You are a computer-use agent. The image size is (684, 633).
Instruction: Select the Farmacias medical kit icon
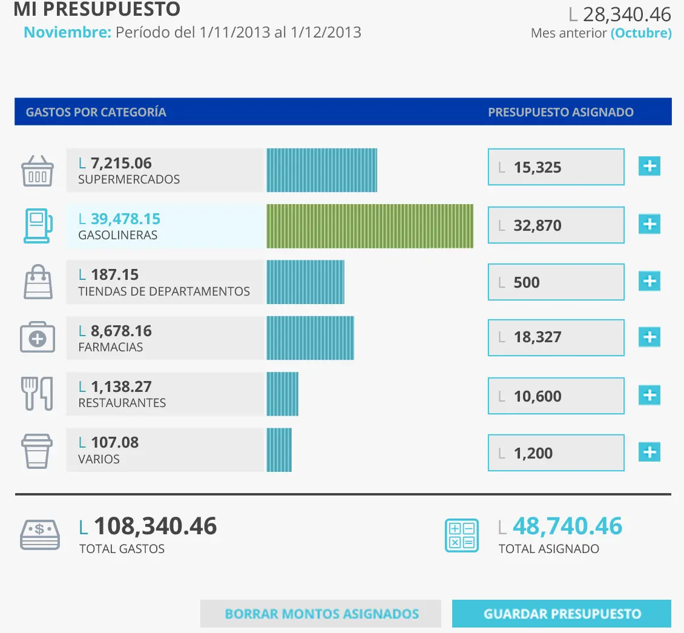click(38, 337)
